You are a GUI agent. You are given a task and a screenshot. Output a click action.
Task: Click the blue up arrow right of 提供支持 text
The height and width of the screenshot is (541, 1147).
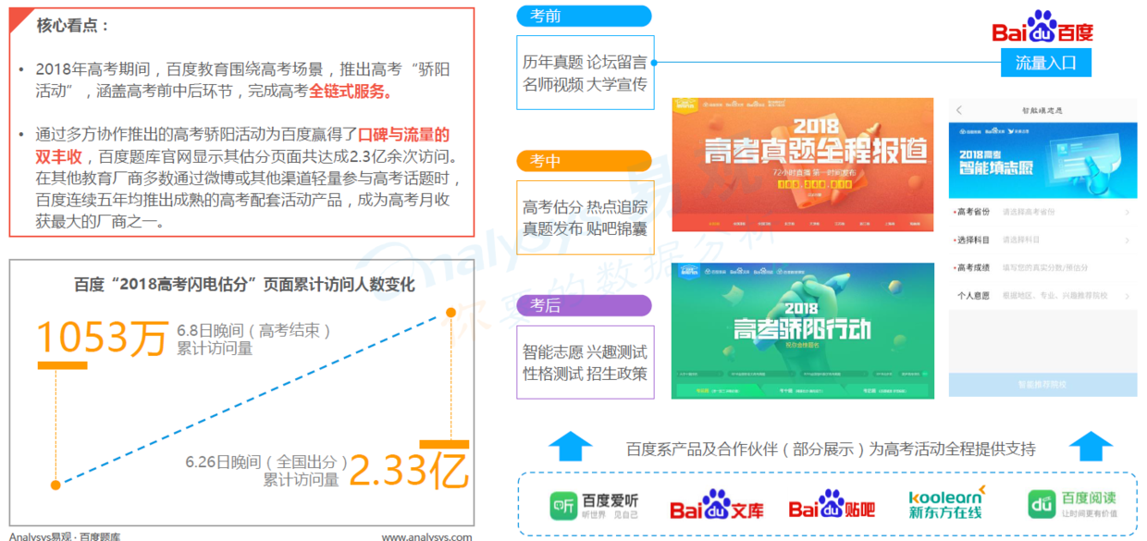click(x=1091, y=447)
